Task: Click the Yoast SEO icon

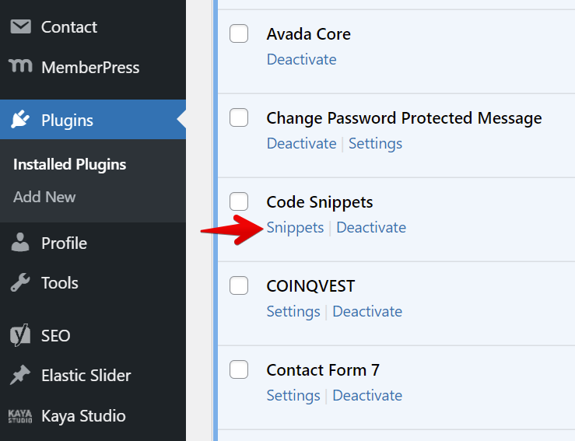Action: pos(20,336)
